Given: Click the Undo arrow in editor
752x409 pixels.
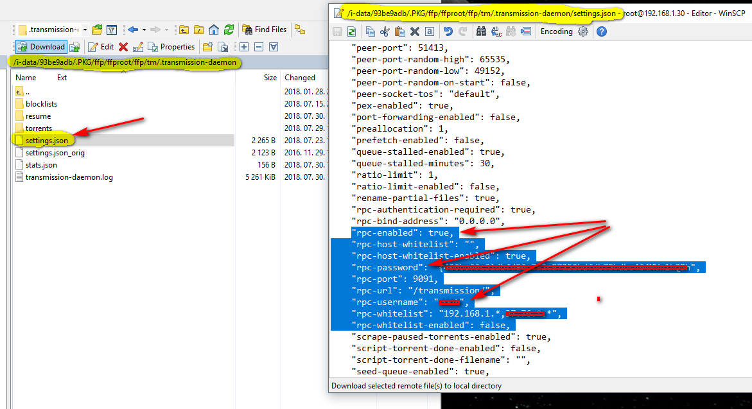Looking at the screenshot, I should coord(448,31).
